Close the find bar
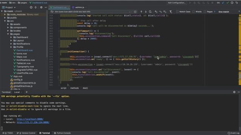Image resolution: width=241 pixels, height=135 pixels. [x=239, y=11]
